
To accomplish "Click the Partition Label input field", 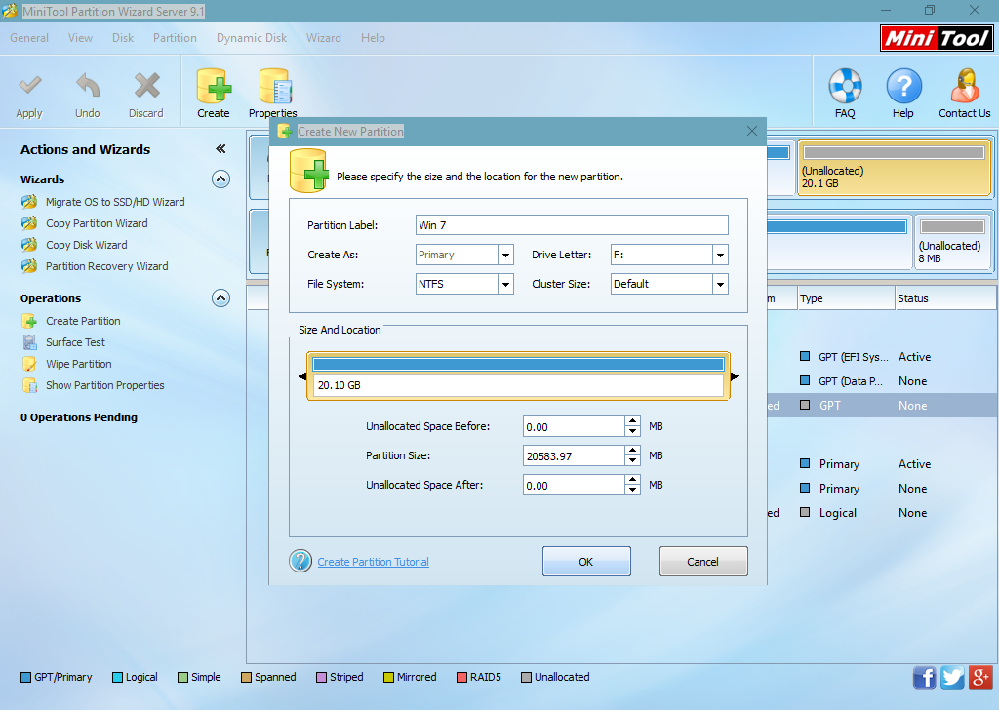I will 572,224.
